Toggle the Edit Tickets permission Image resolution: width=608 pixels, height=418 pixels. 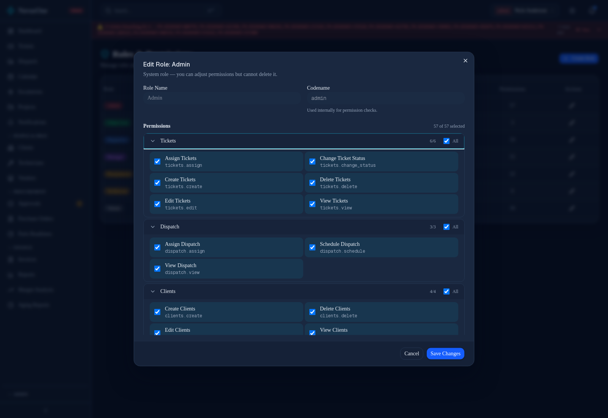click(x=157, y=204)
